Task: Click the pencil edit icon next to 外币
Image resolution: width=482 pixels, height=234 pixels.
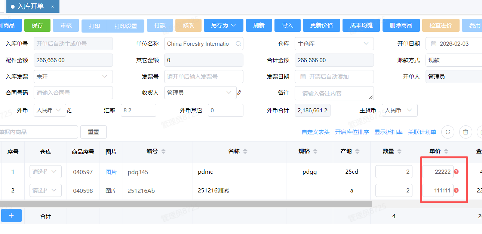Action: point(69,110)
